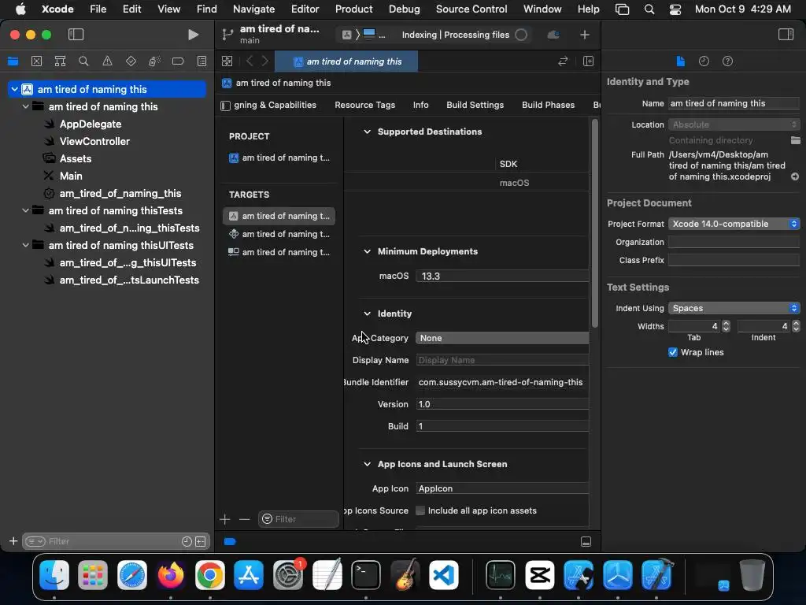Screen dimensions: 806x605
Task: Remove selected target minus button
Action: click(244, 519)
